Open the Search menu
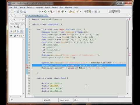 pyautogui.click(x=47, y=7)
